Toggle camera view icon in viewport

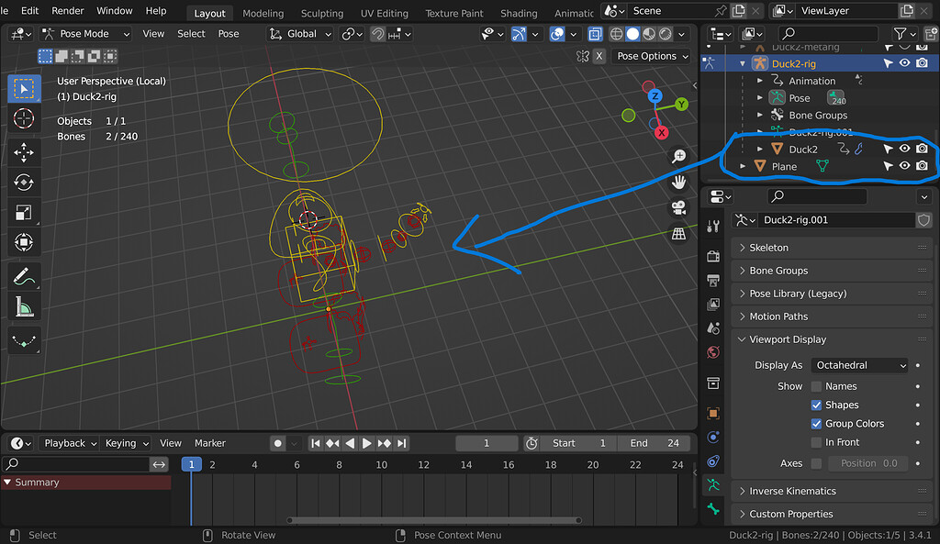click(x=679, y=208)
